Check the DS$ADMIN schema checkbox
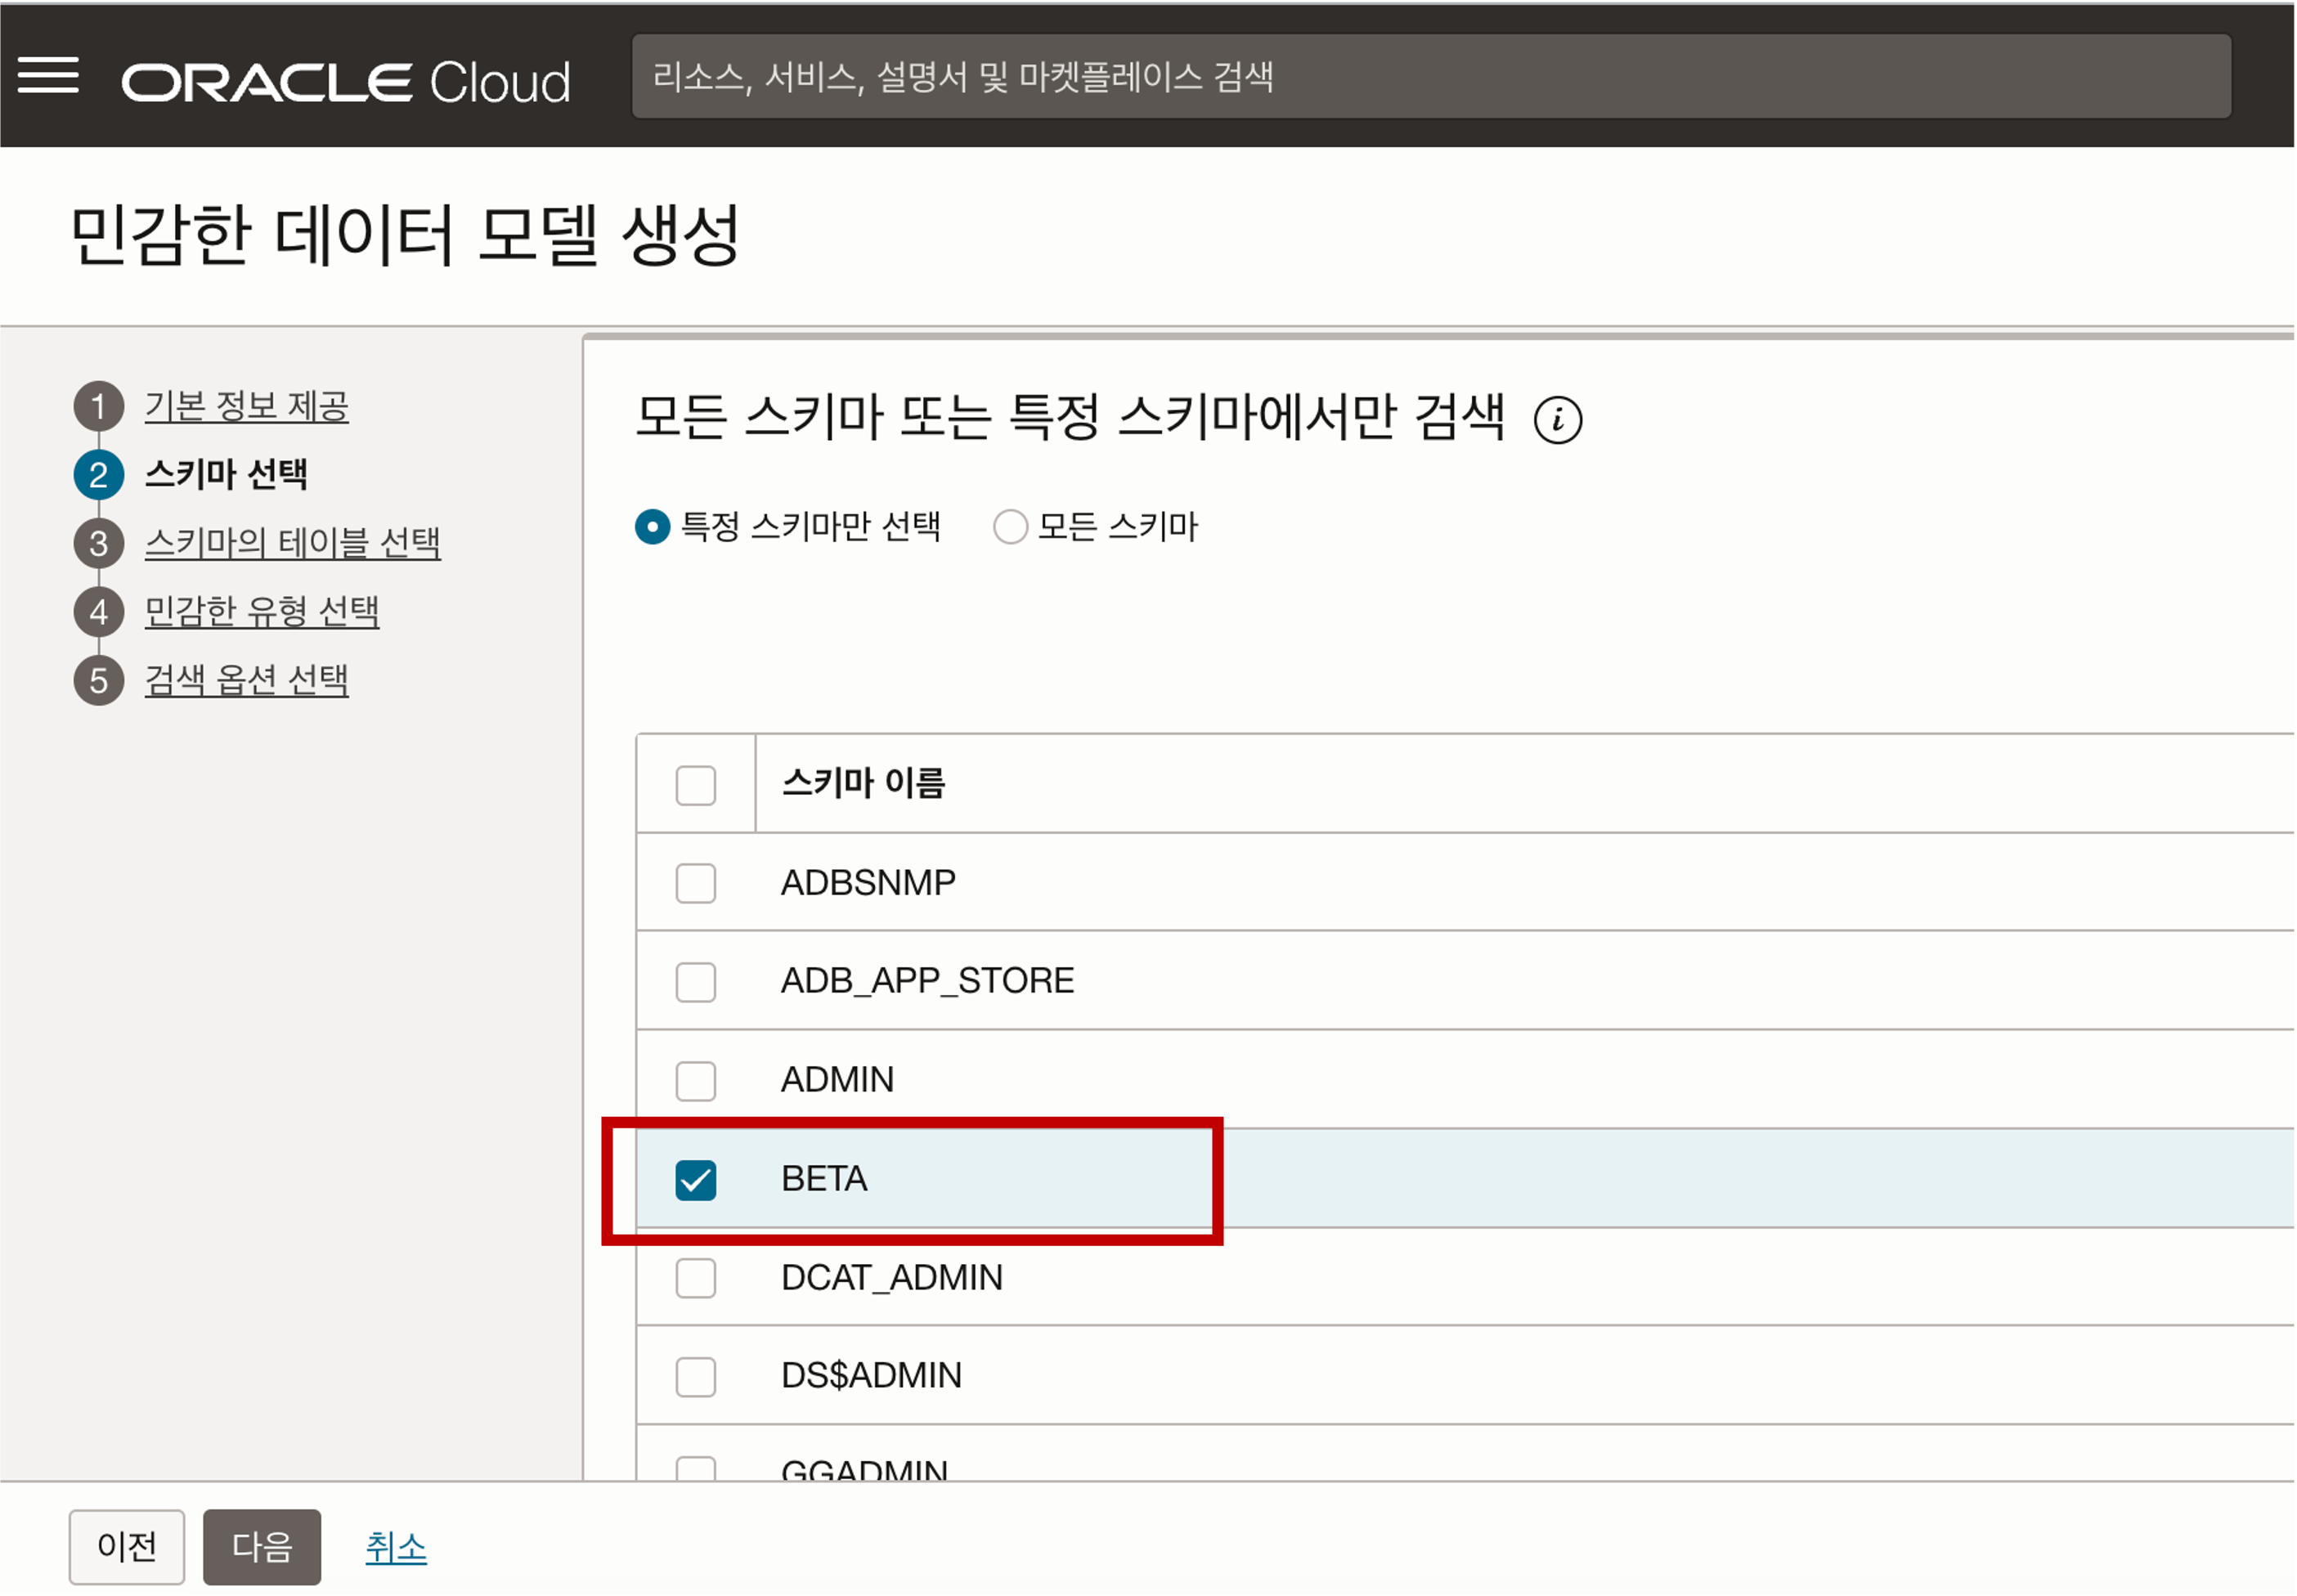The height and width of the screenshot is (1596, 2297). [695, 1376]
